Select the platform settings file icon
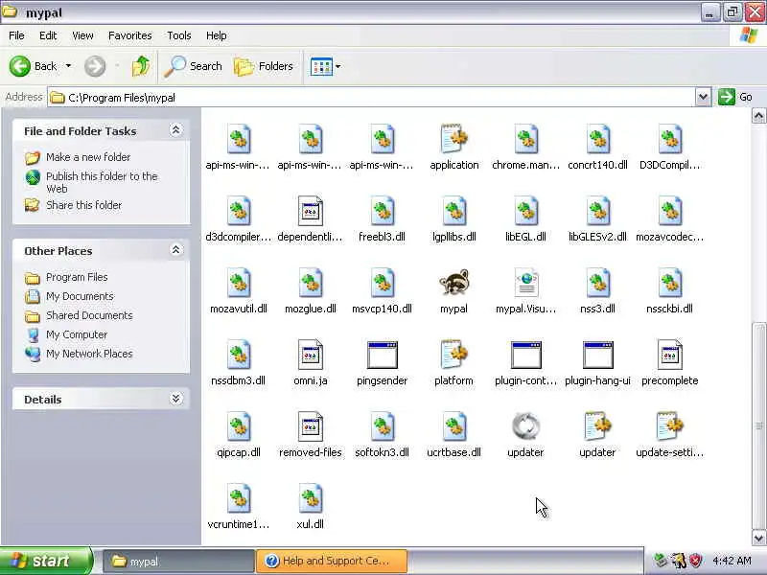The height and width of the screenshot is (575, 767). point(453,354)
